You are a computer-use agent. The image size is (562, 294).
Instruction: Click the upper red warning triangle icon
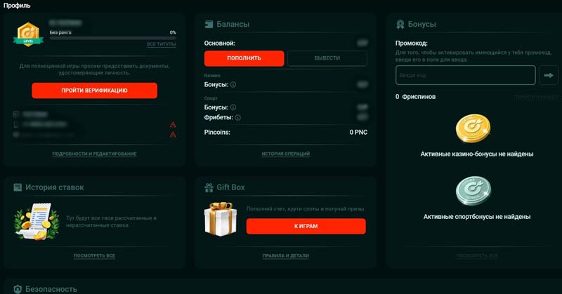click(173, 126)
